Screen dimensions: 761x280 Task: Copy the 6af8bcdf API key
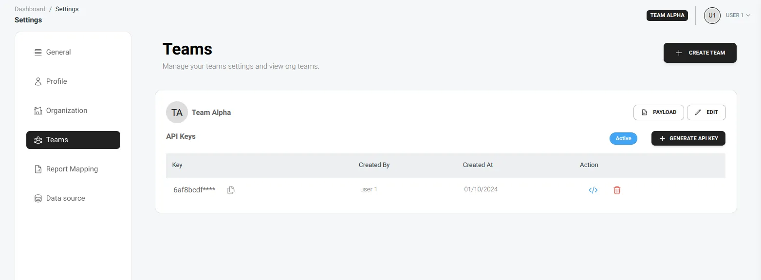click(x=231, y=190)
